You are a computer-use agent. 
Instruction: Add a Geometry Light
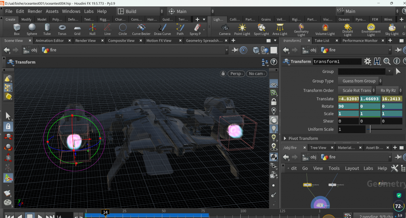[x=301, y=30]
